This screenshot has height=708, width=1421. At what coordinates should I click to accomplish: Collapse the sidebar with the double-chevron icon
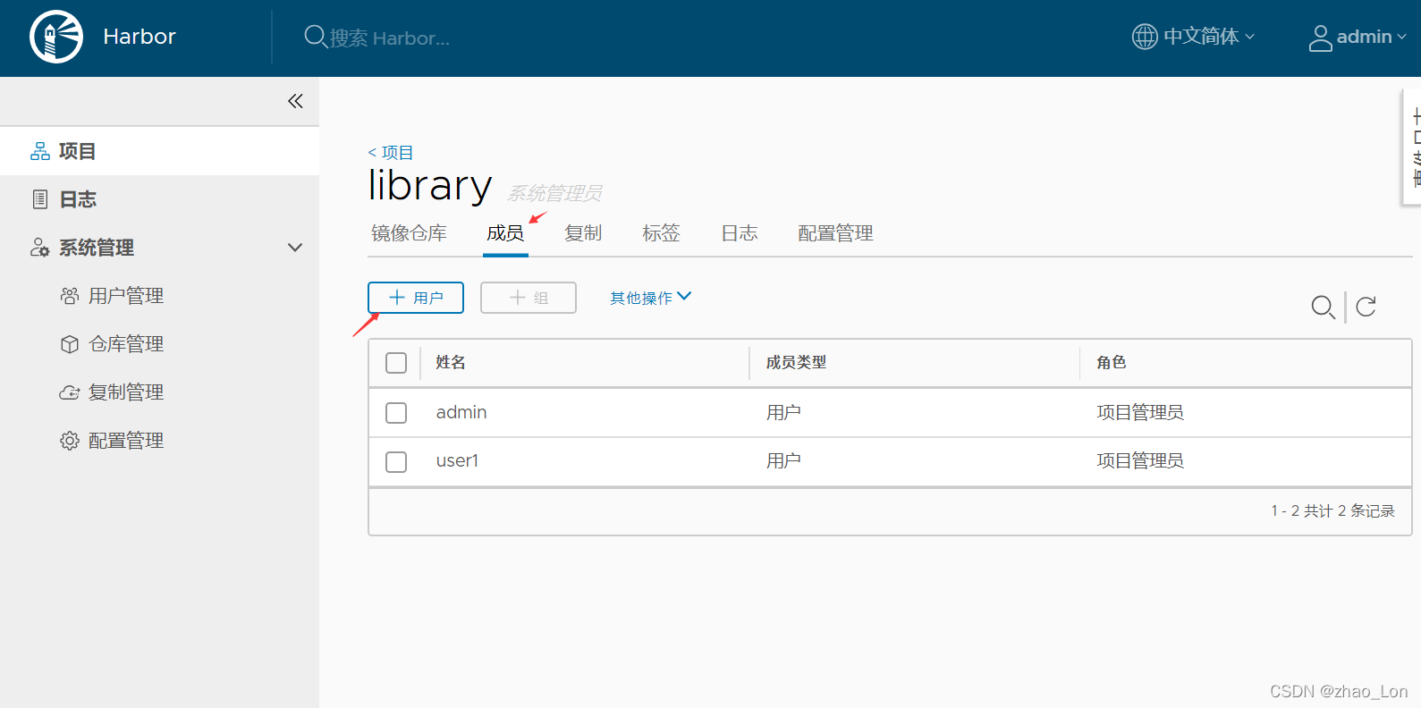295,101
